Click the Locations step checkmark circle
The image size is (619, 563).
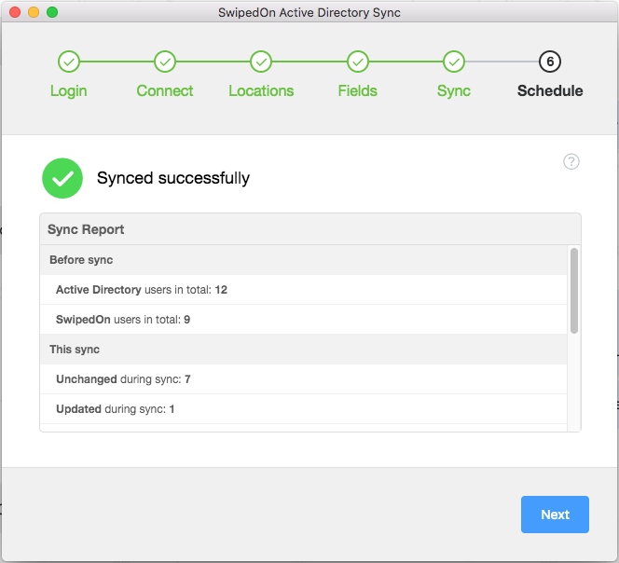[261, 62]
